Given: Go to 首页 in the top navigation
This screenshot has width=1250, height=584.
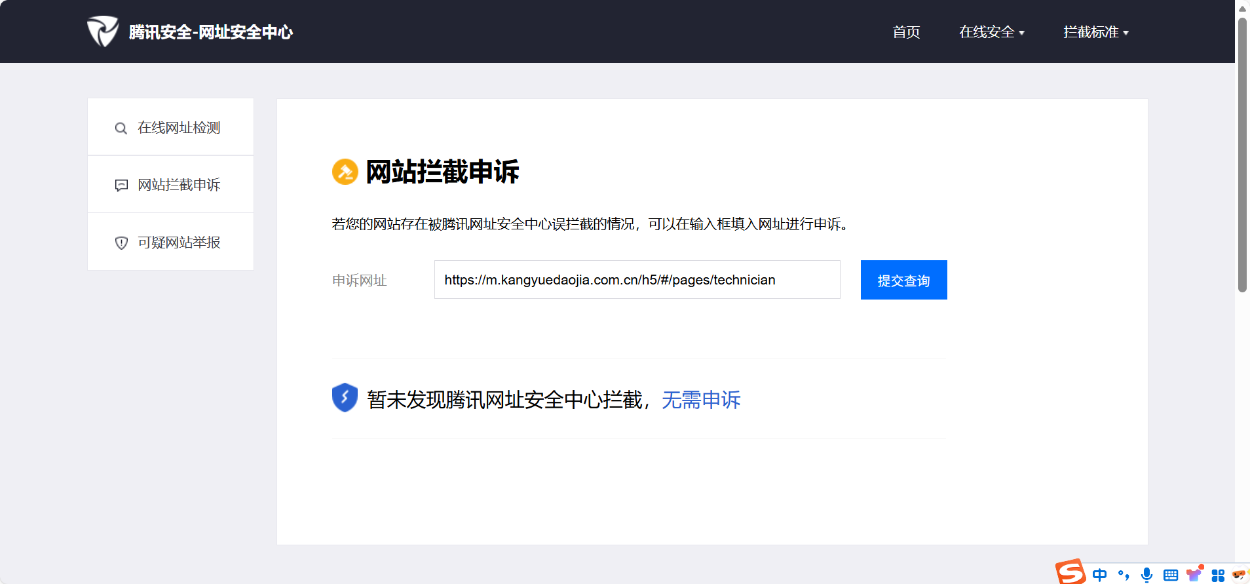Looking at the screenshot, I should click(x=906, y=32).
